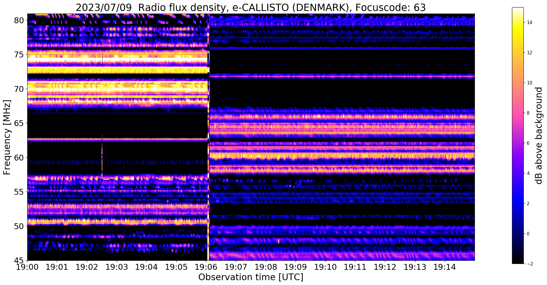
Task: Click the 45 MHz frequency tick label
Action: 20,260
